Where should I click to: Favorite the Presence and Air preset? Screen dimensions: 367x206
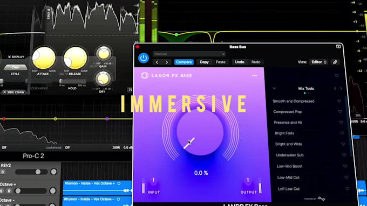pos(341,122)
